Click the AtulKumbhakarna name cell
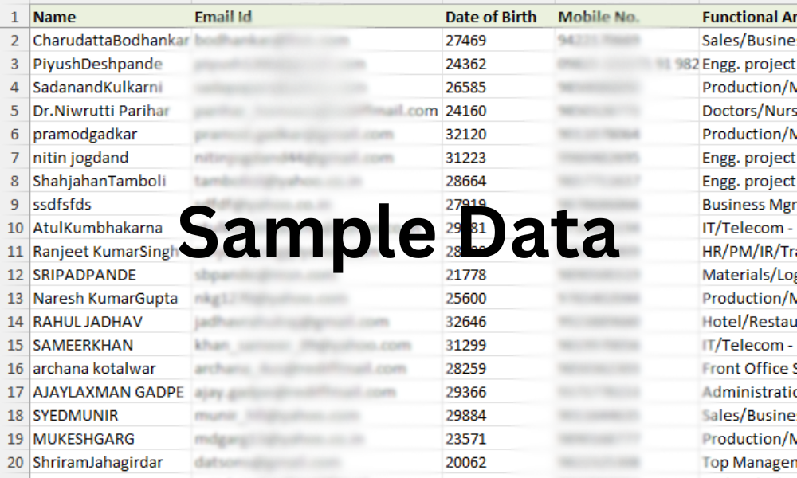This screenshot has width=797, height=478. click(110, 228)
